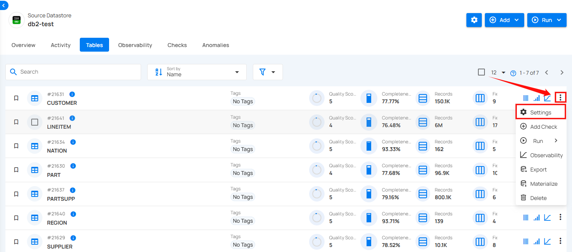Screen dimensions: 572x252
Task: Switch to the Observability tab
Action: click(135, 45)
